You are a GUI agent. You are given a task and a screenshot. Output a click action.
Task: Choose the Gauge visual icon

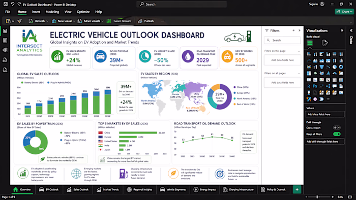click(335, 74)
